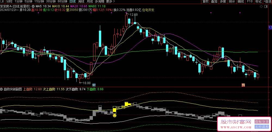Viewport: 272px width, 132px height.
Task: Toggle the side panel icon at top-left
Action: [x=2, y=2]
